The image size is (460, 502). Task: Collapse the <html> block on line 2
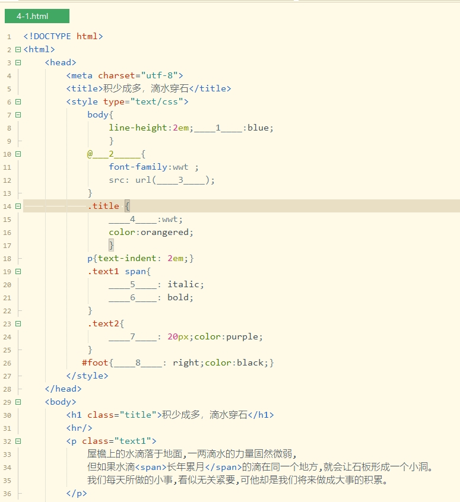(x=18, y=50)
